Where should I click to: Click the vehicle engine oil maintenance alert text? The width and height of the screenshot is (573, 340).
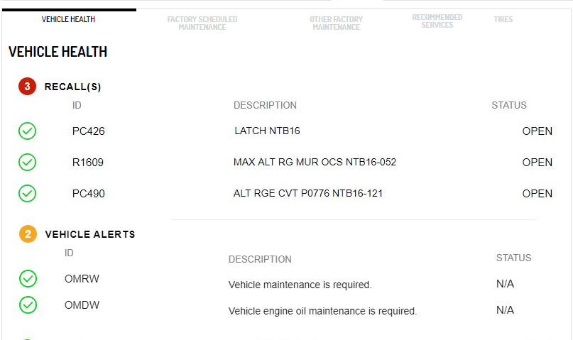[x=322, y=311]
